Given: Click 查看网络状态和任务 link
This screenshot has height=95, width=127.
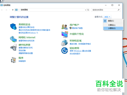Looking at the screenshot, I should pos(26,41).
